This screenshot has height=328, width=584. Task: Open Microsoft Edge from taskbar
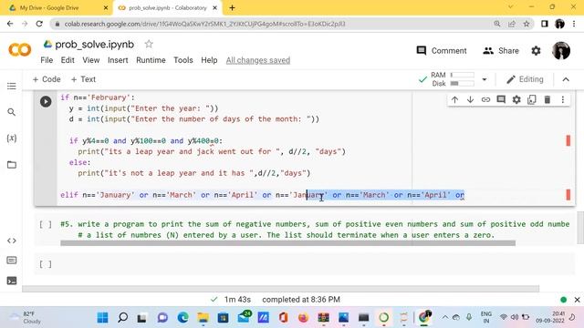tap(182, 318)
